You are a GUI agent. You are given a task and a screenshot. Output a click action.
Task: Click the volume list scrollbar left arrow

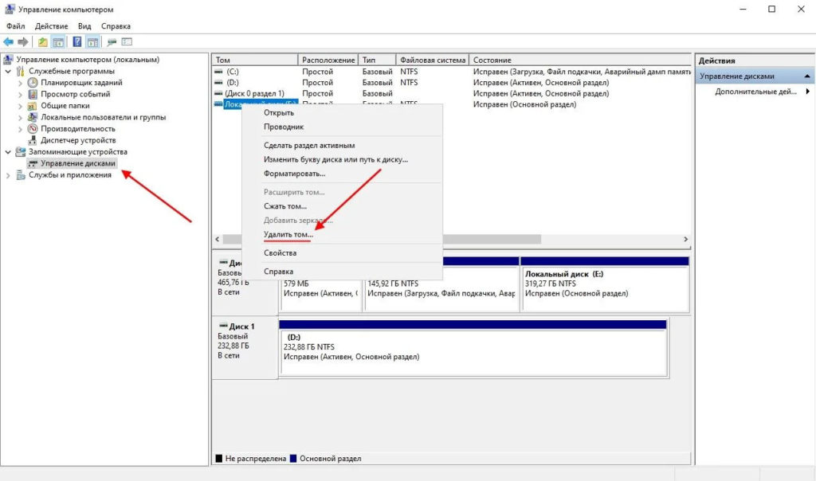pos(218,239)
